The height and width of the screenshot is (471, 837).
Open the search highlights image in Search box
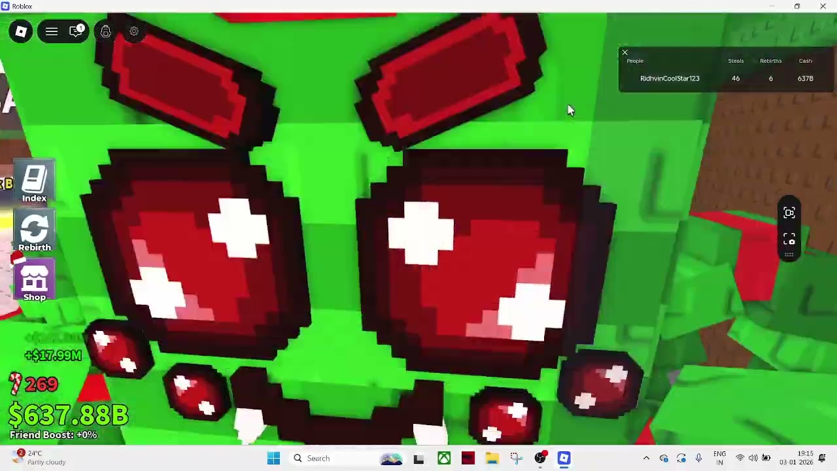pyautogui.click(x=391, y=459)
